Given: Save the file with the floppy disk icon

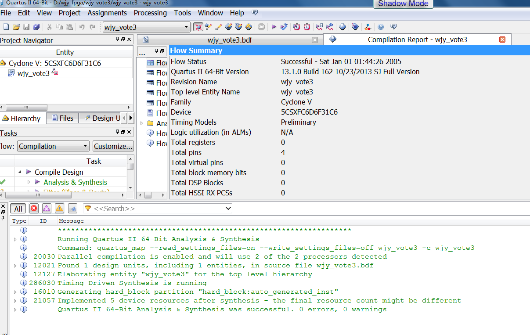Looking at the screenshot, I should pyautogui.click(x=26, y=27).
